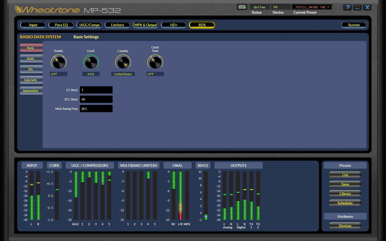Image resolution: width=386 pixels, height=241 pixels.
Task: Click the help question mark icon
Action: (x=347, y=7)
